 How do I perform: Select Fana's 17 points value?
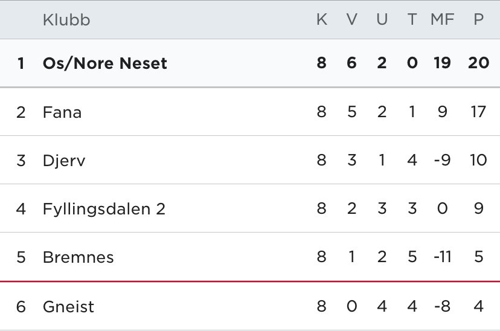[478, 112]
